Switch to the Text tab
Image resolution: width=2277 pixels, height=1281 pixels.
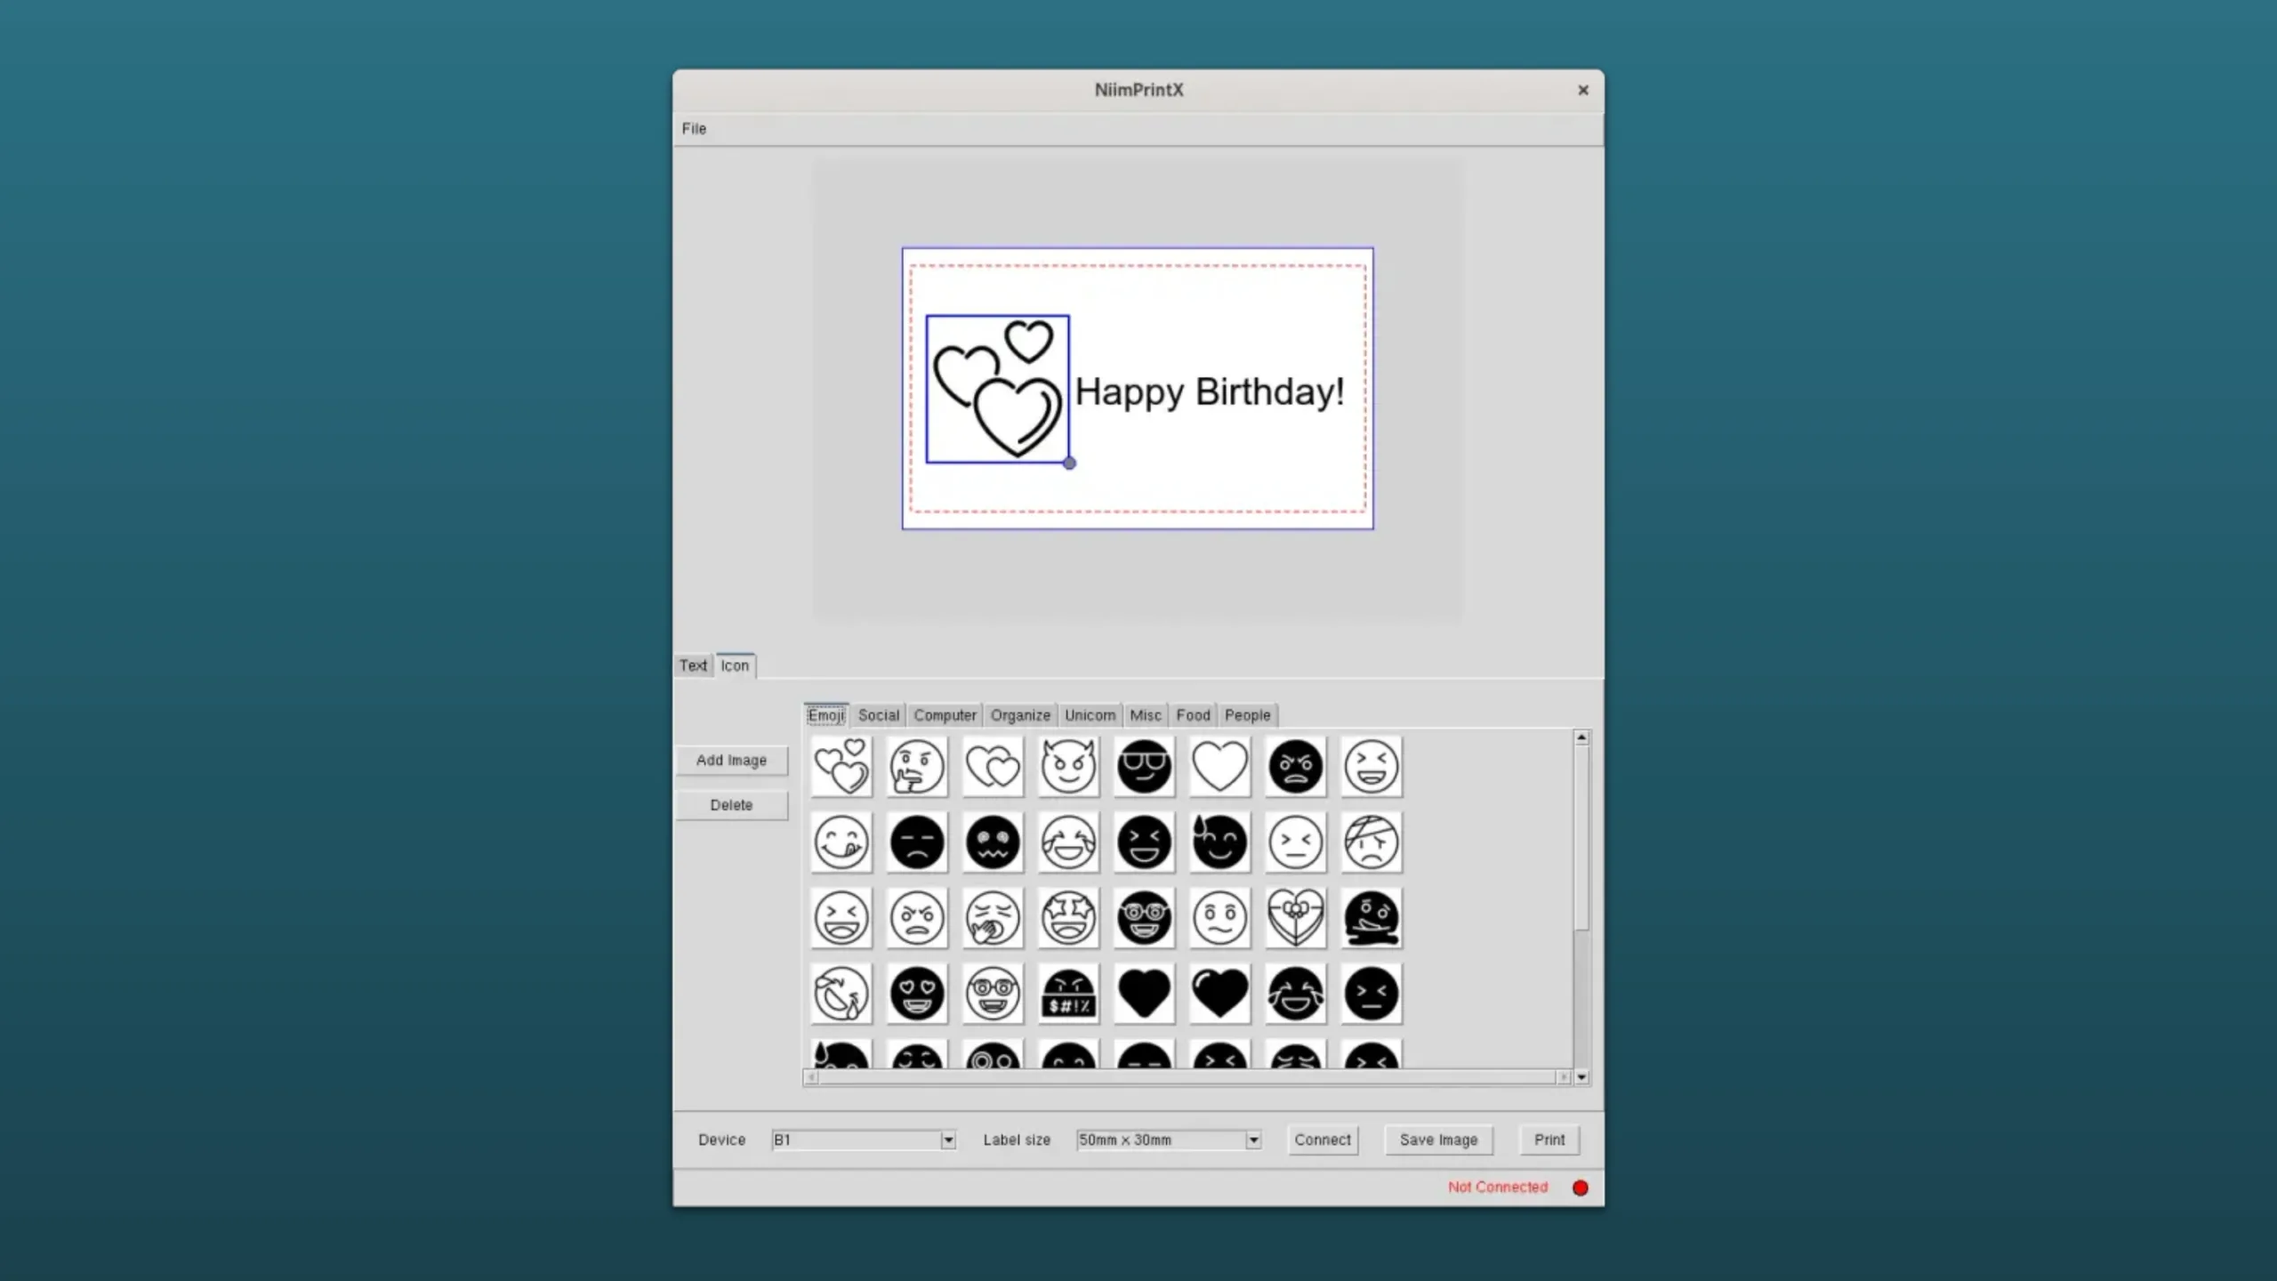coord(693,665)
